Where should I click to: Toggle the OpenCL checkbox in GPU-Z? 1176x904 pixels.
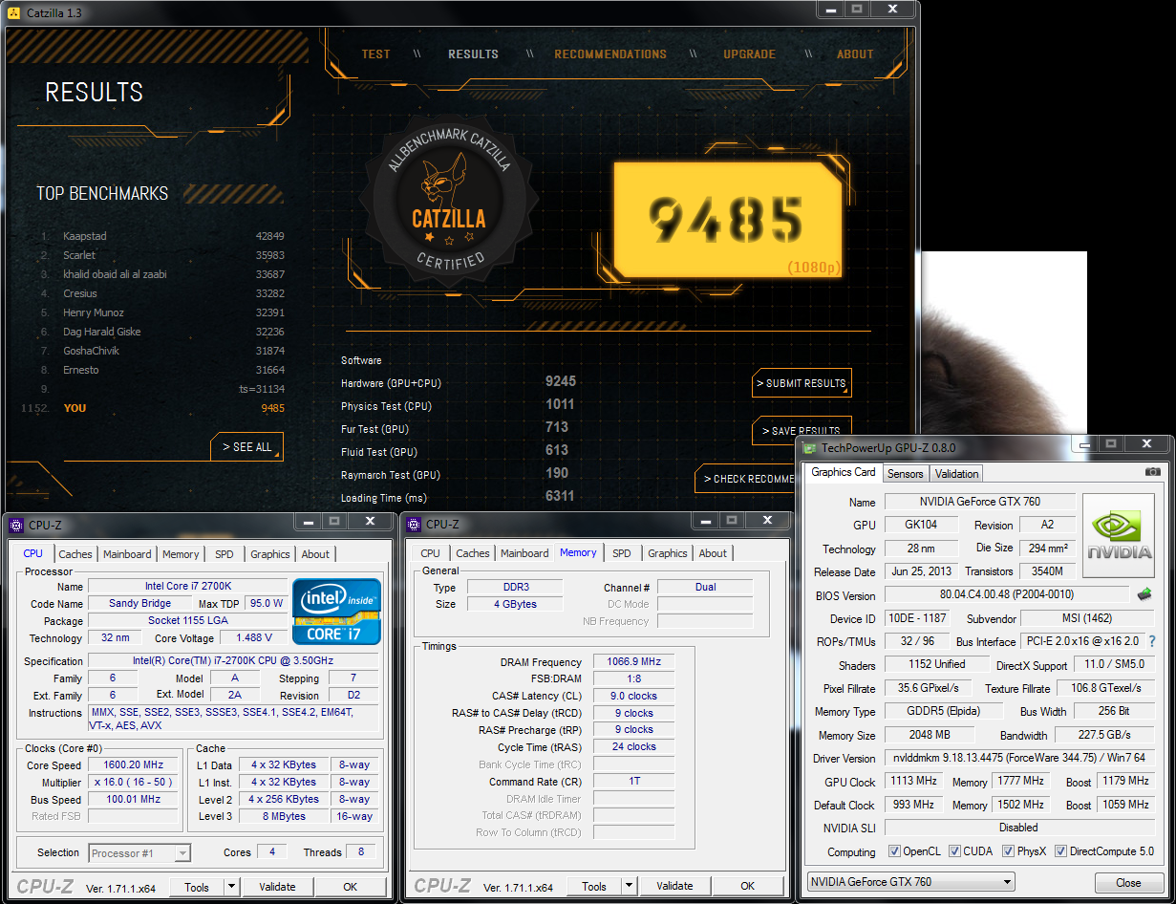[894, 851]
